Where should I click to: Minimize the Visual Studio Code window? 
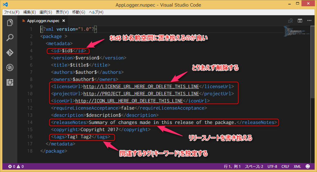click(x=289, y=4)
